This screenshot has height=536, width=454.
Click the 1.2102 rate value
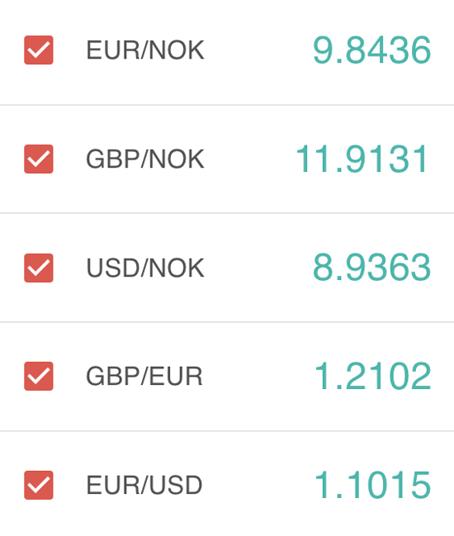pyautogui.click(x=373, y=377)
